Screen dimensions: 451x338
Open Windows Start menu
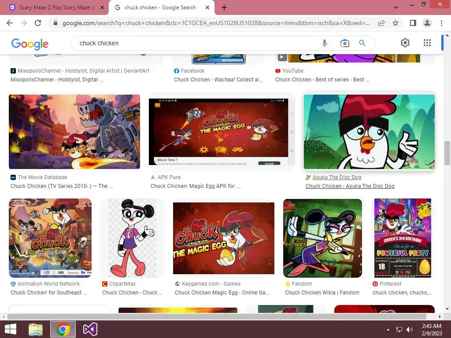pos(11,329)
